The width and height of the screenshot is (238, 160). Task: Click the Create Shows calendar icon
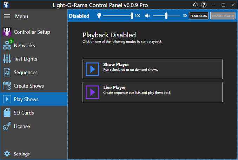pyautogui.click(x=7, y=86)
